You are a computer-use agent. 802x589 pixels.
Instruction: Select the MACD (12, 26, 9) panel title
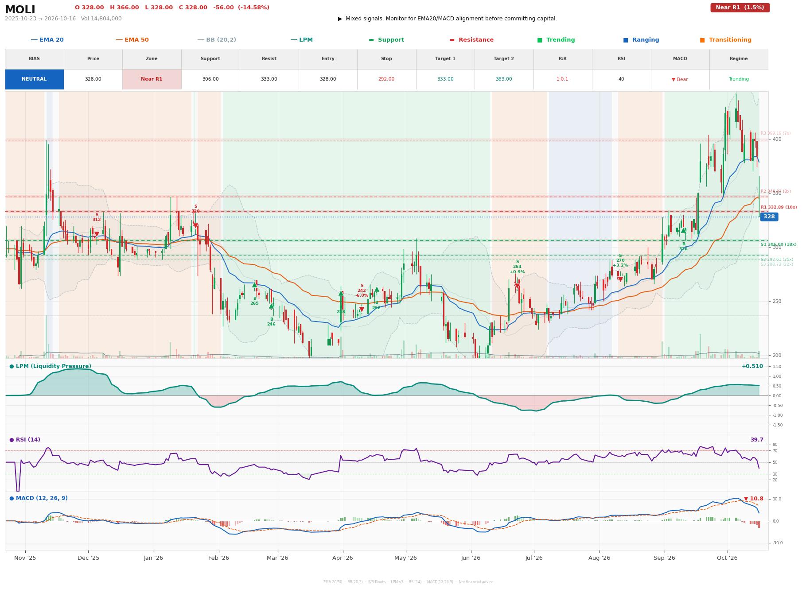(39, 498)
